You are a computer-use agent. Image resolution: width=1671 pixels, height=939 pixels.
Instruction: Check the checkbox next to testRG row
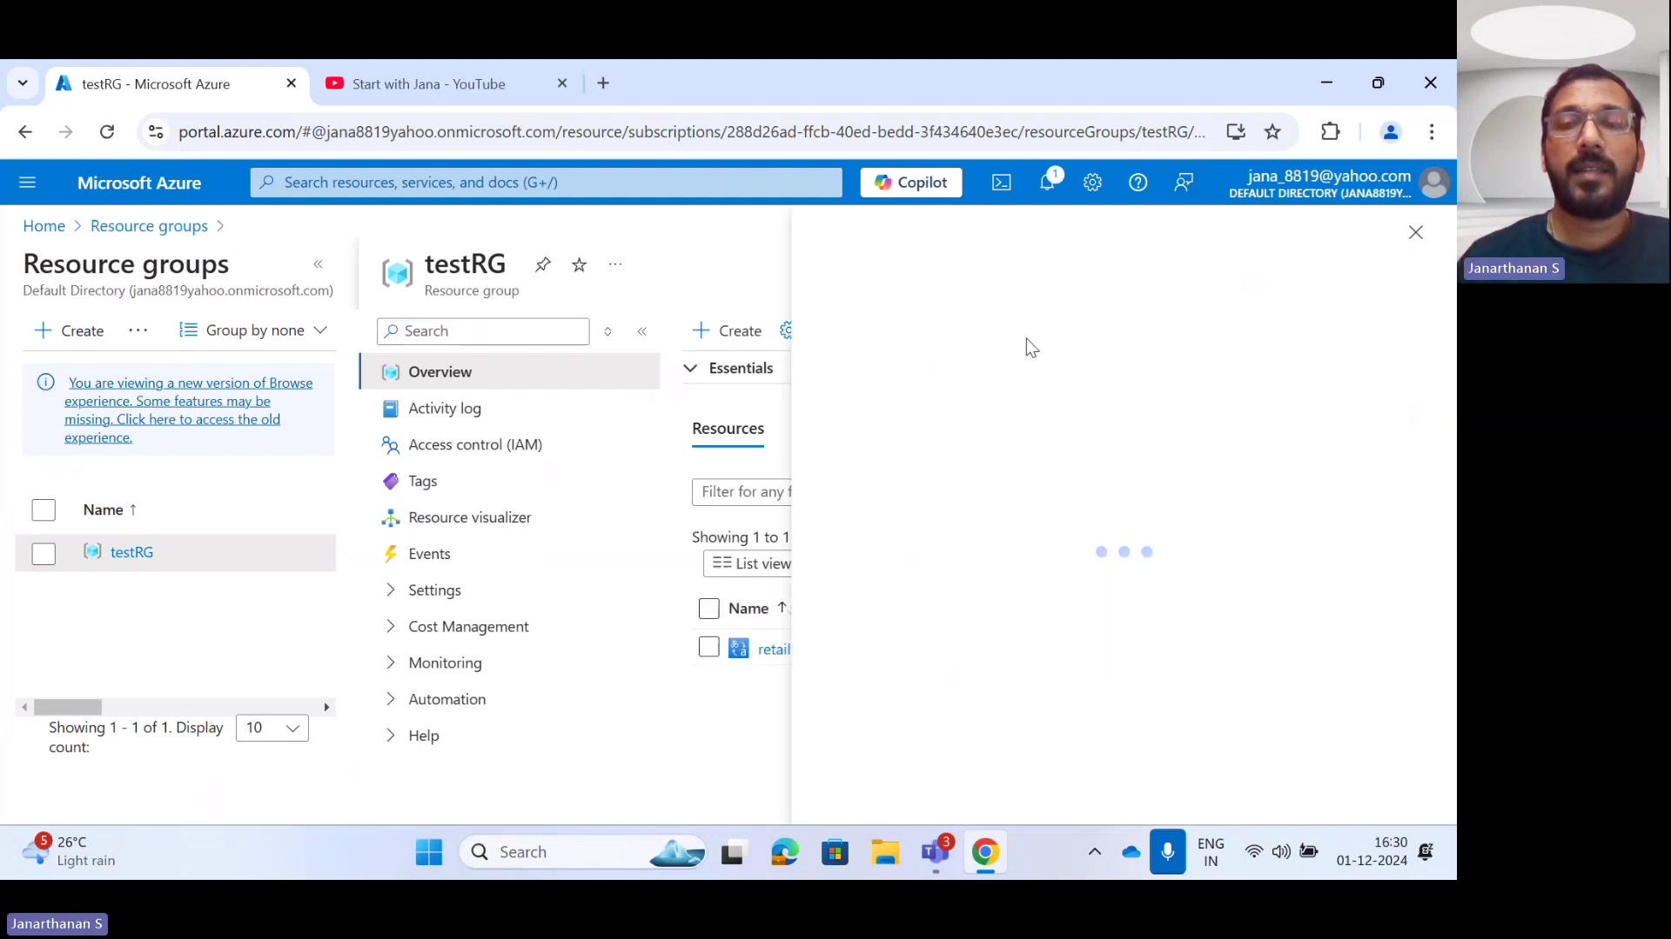click(44, 553)
